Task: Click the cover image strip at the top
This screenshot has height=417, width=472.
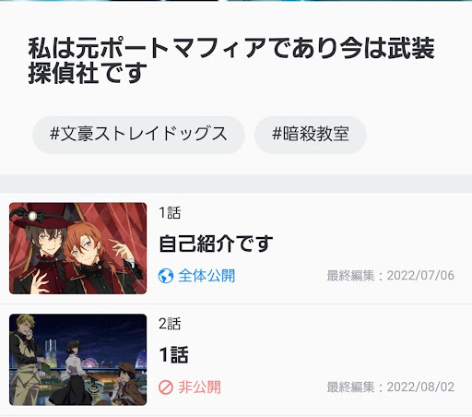Action: coord(236,1)
